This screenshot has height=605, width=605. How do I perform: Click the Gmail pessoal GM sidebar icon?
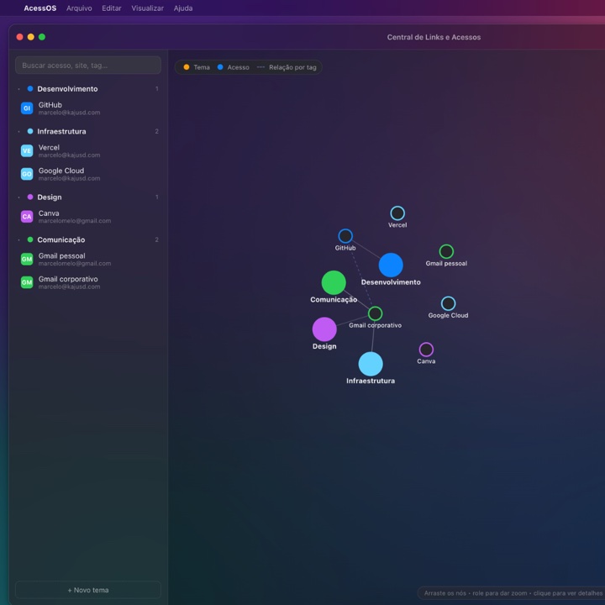coord(27,259)
